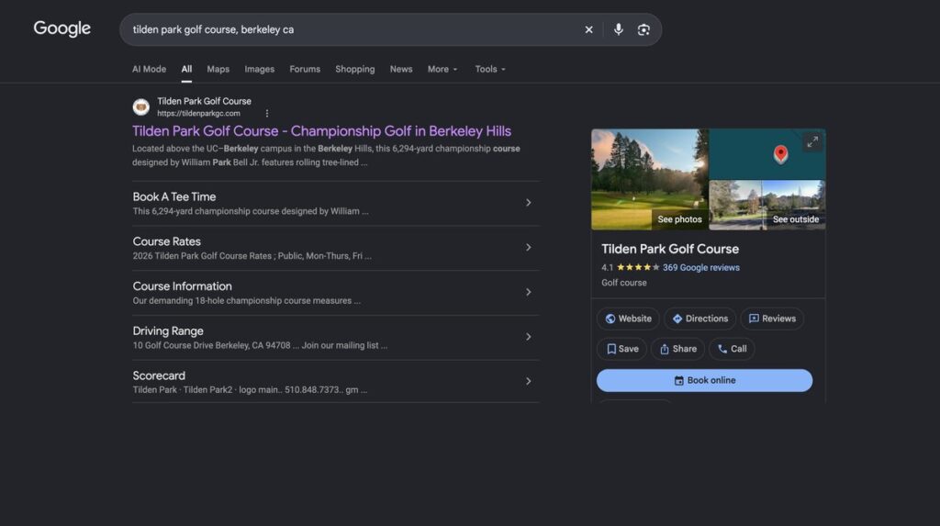The image size is (940, 526).
Task: Expand the Book A Tee Time chevron
Action: tap(528, 203)
